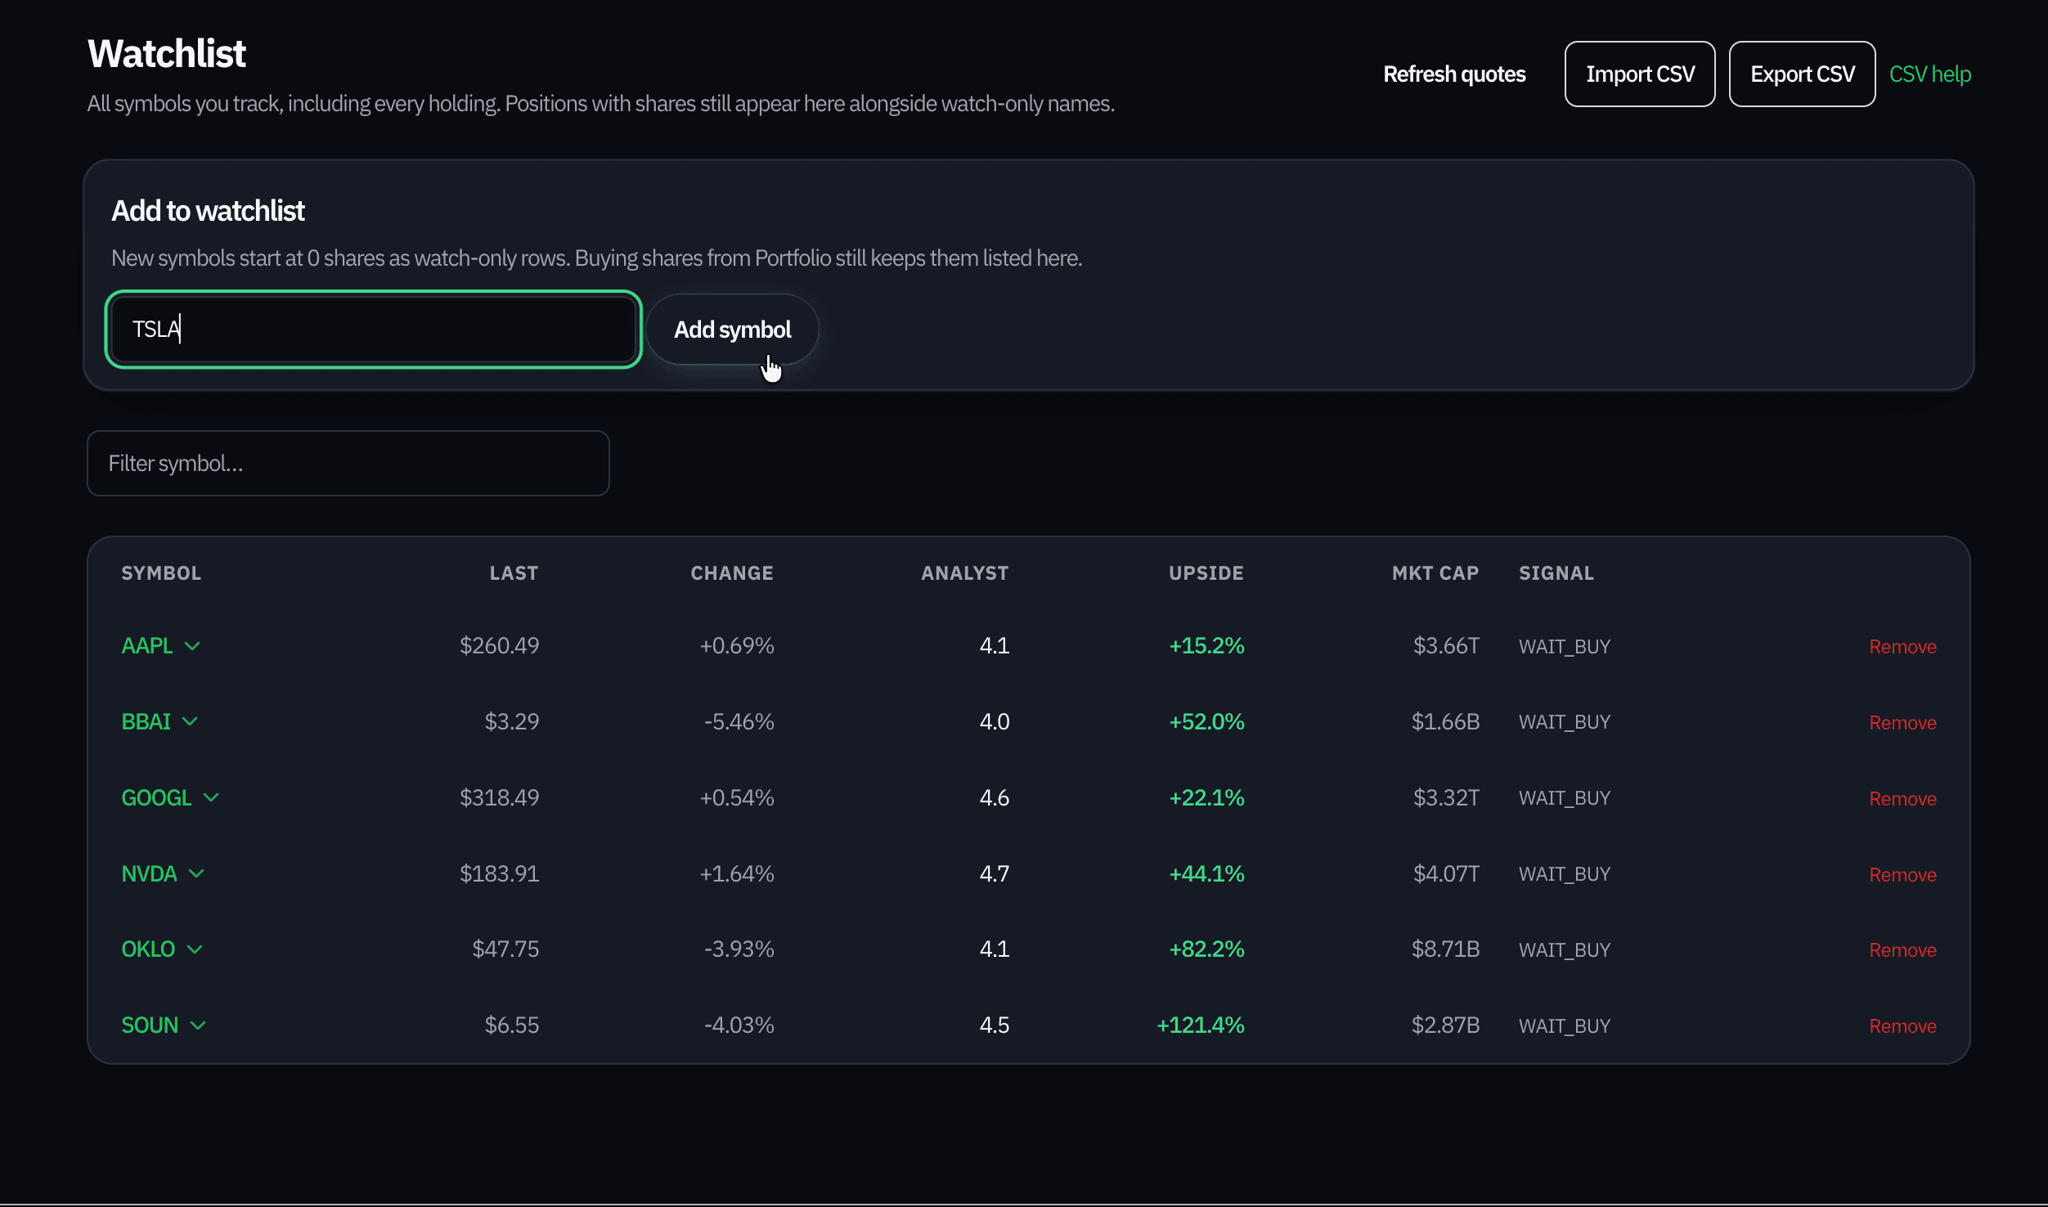The height and width of the screenshot is (1207, 2048).
Task: Click SOUN last price $6.55
Action: (x=512, y=1025)
